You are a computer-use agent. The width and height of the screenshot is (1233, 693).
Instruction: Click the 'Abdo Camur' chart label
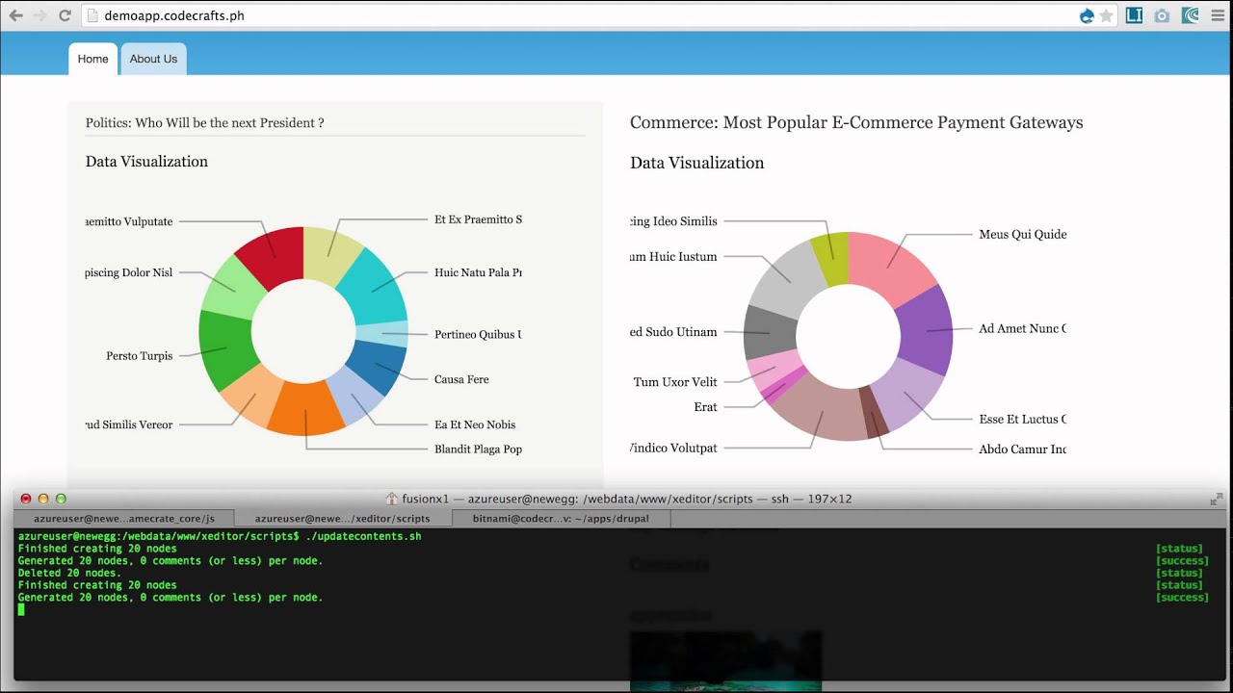pyautogui.click(x=1022, y=449)
